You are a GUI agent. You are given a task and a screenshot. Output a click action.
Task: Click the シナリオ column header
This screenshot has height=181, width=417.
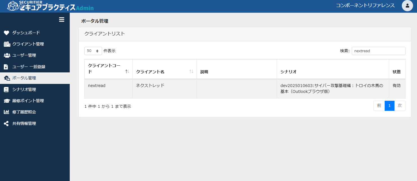click(333, 69)
